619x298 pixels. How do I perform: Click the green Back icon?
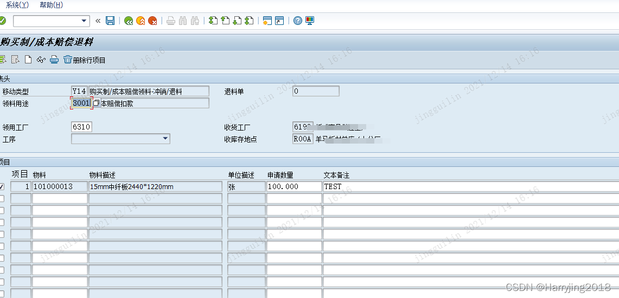tap(128, 21)
